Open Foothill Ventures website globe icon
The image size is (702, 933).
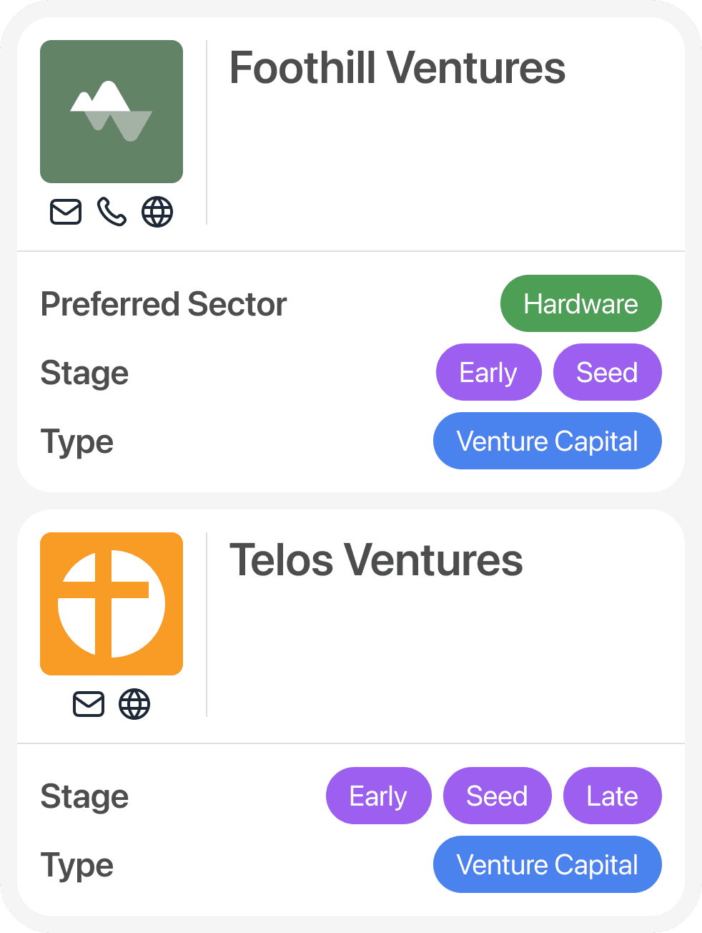[x=157, y=212]
